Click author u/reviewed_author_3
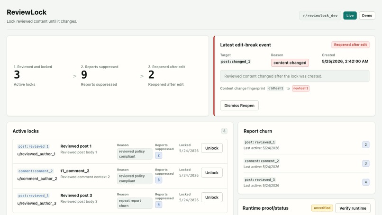The width and height of the screenshot is (382, 215). pyautogui.click(x=36, y=203)
